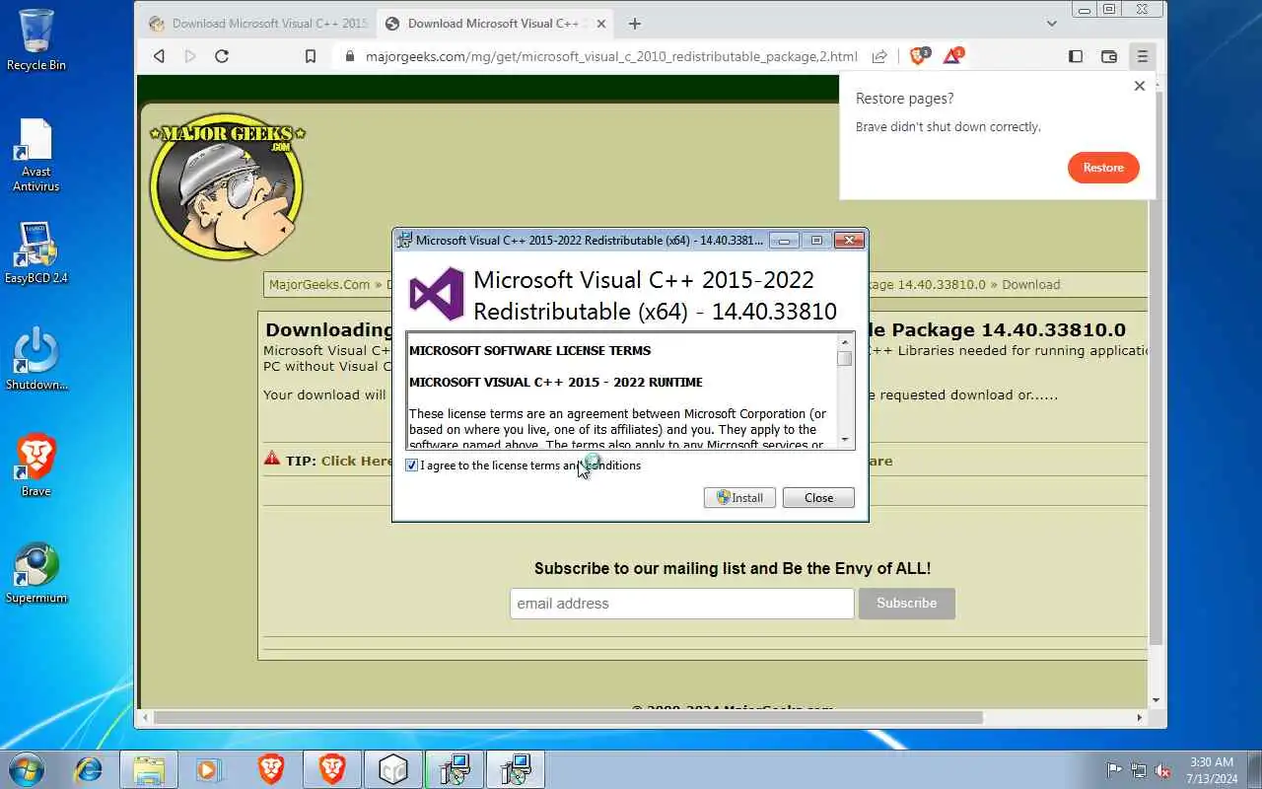Click the MajorGeeks logo image
The width and height of the screenshot is (1262, 789).
point(227,185)
